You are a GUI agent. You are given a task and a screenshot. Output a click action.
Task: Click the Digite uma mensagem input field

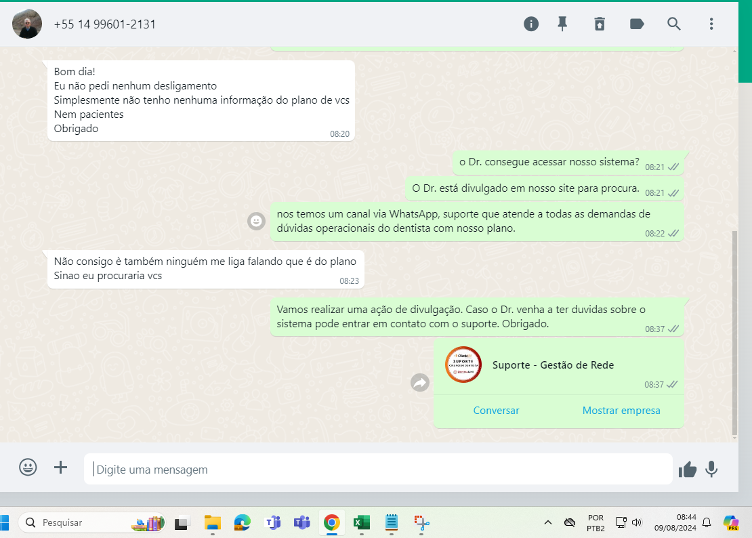378,470
